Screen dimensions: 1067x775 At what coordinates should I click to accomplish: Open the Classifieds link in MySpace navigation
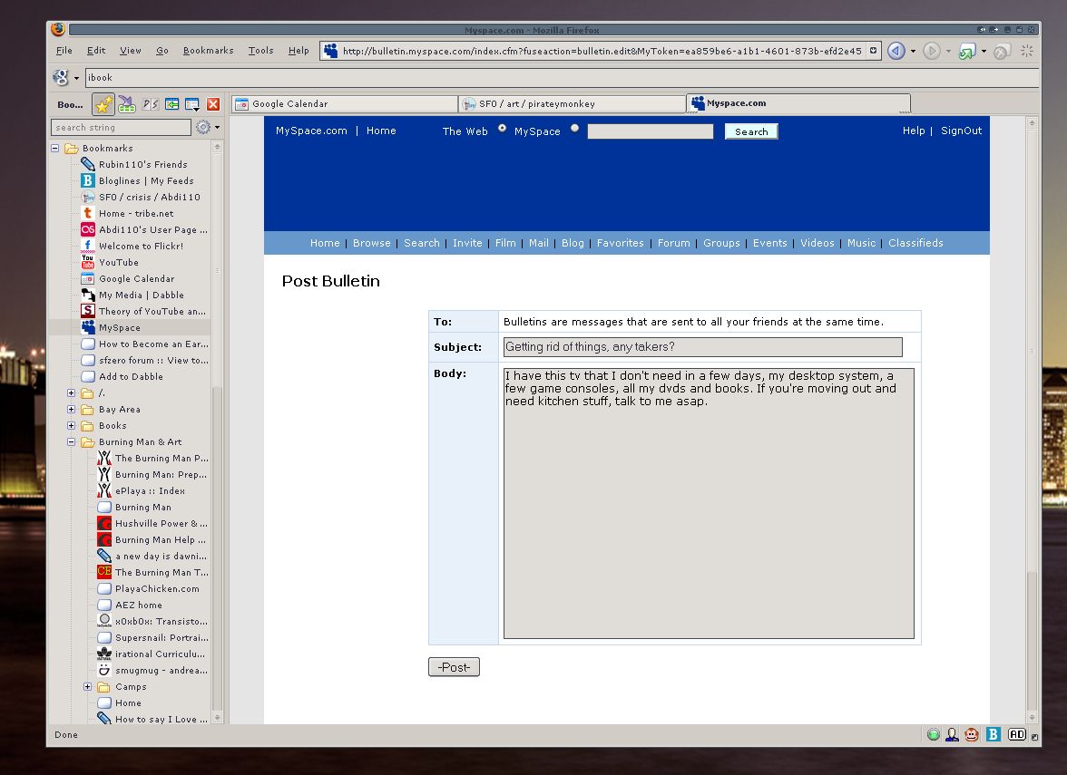[x=915, y=243]
